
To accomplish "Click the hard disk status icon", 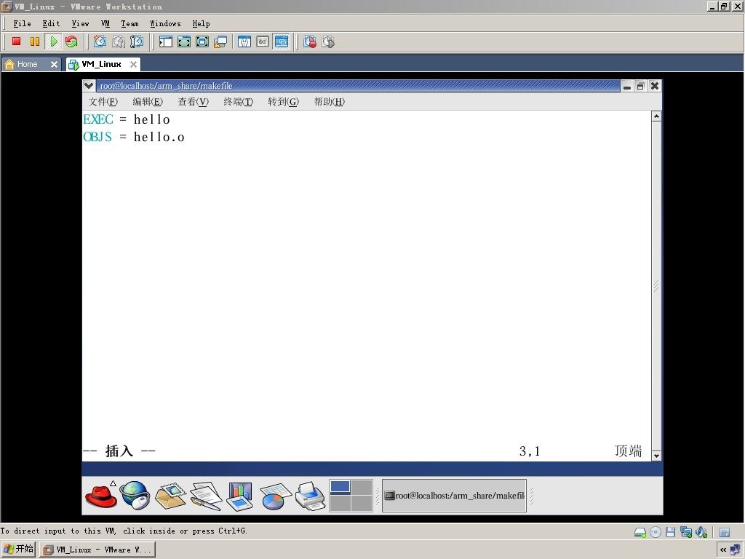I will click(x=640, y=532).
